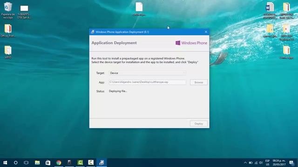Click the Deploy button
The height and width of the screenshot is (167, 298).
(x=199, y=124)
